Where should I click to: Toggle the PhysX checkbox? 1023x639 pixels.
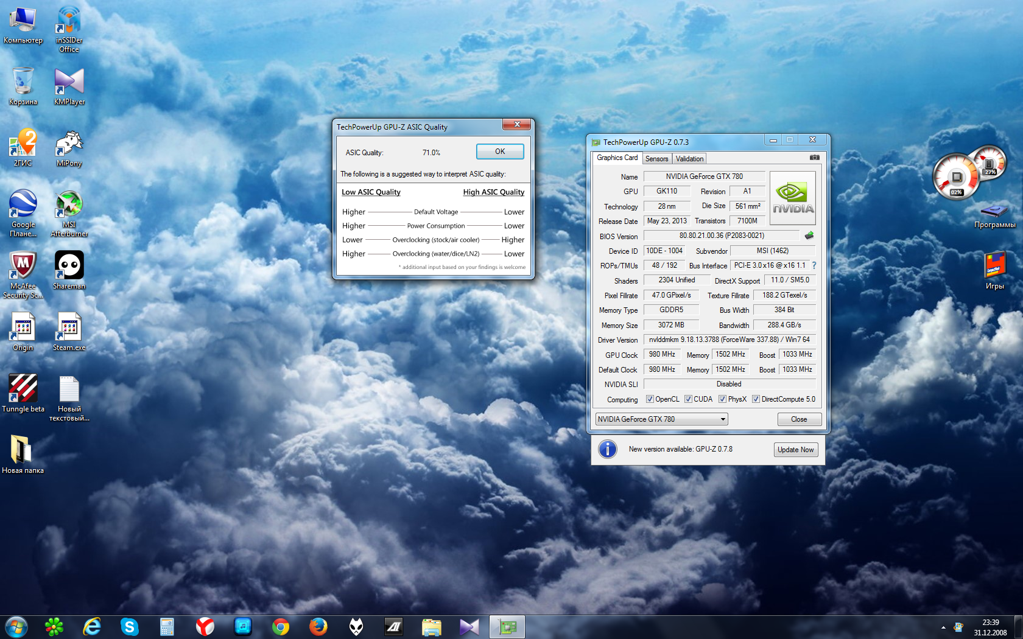[x=722, y=399]
